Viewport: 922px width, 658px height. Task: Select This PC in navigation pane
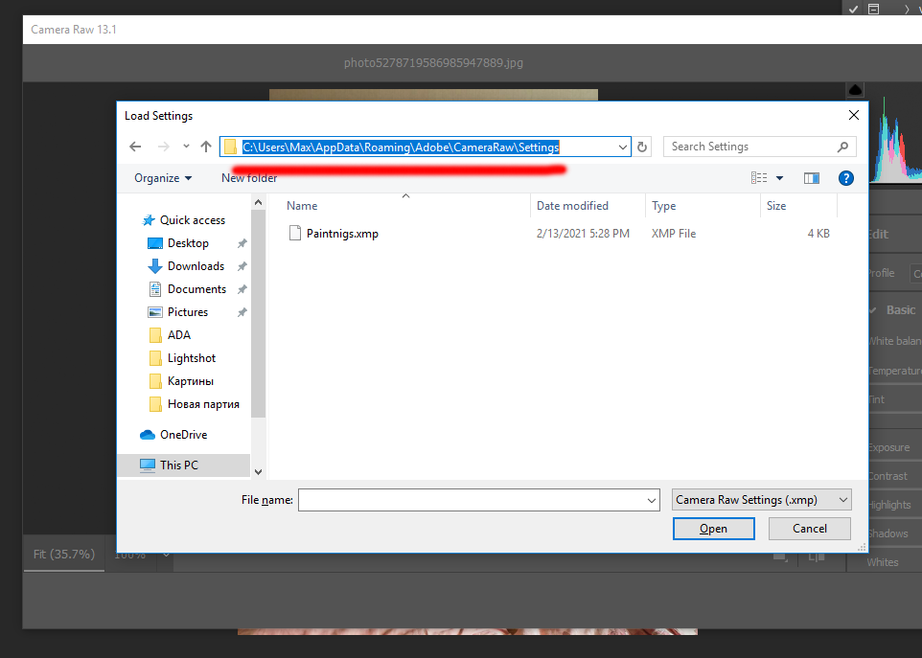coord(179,465)
